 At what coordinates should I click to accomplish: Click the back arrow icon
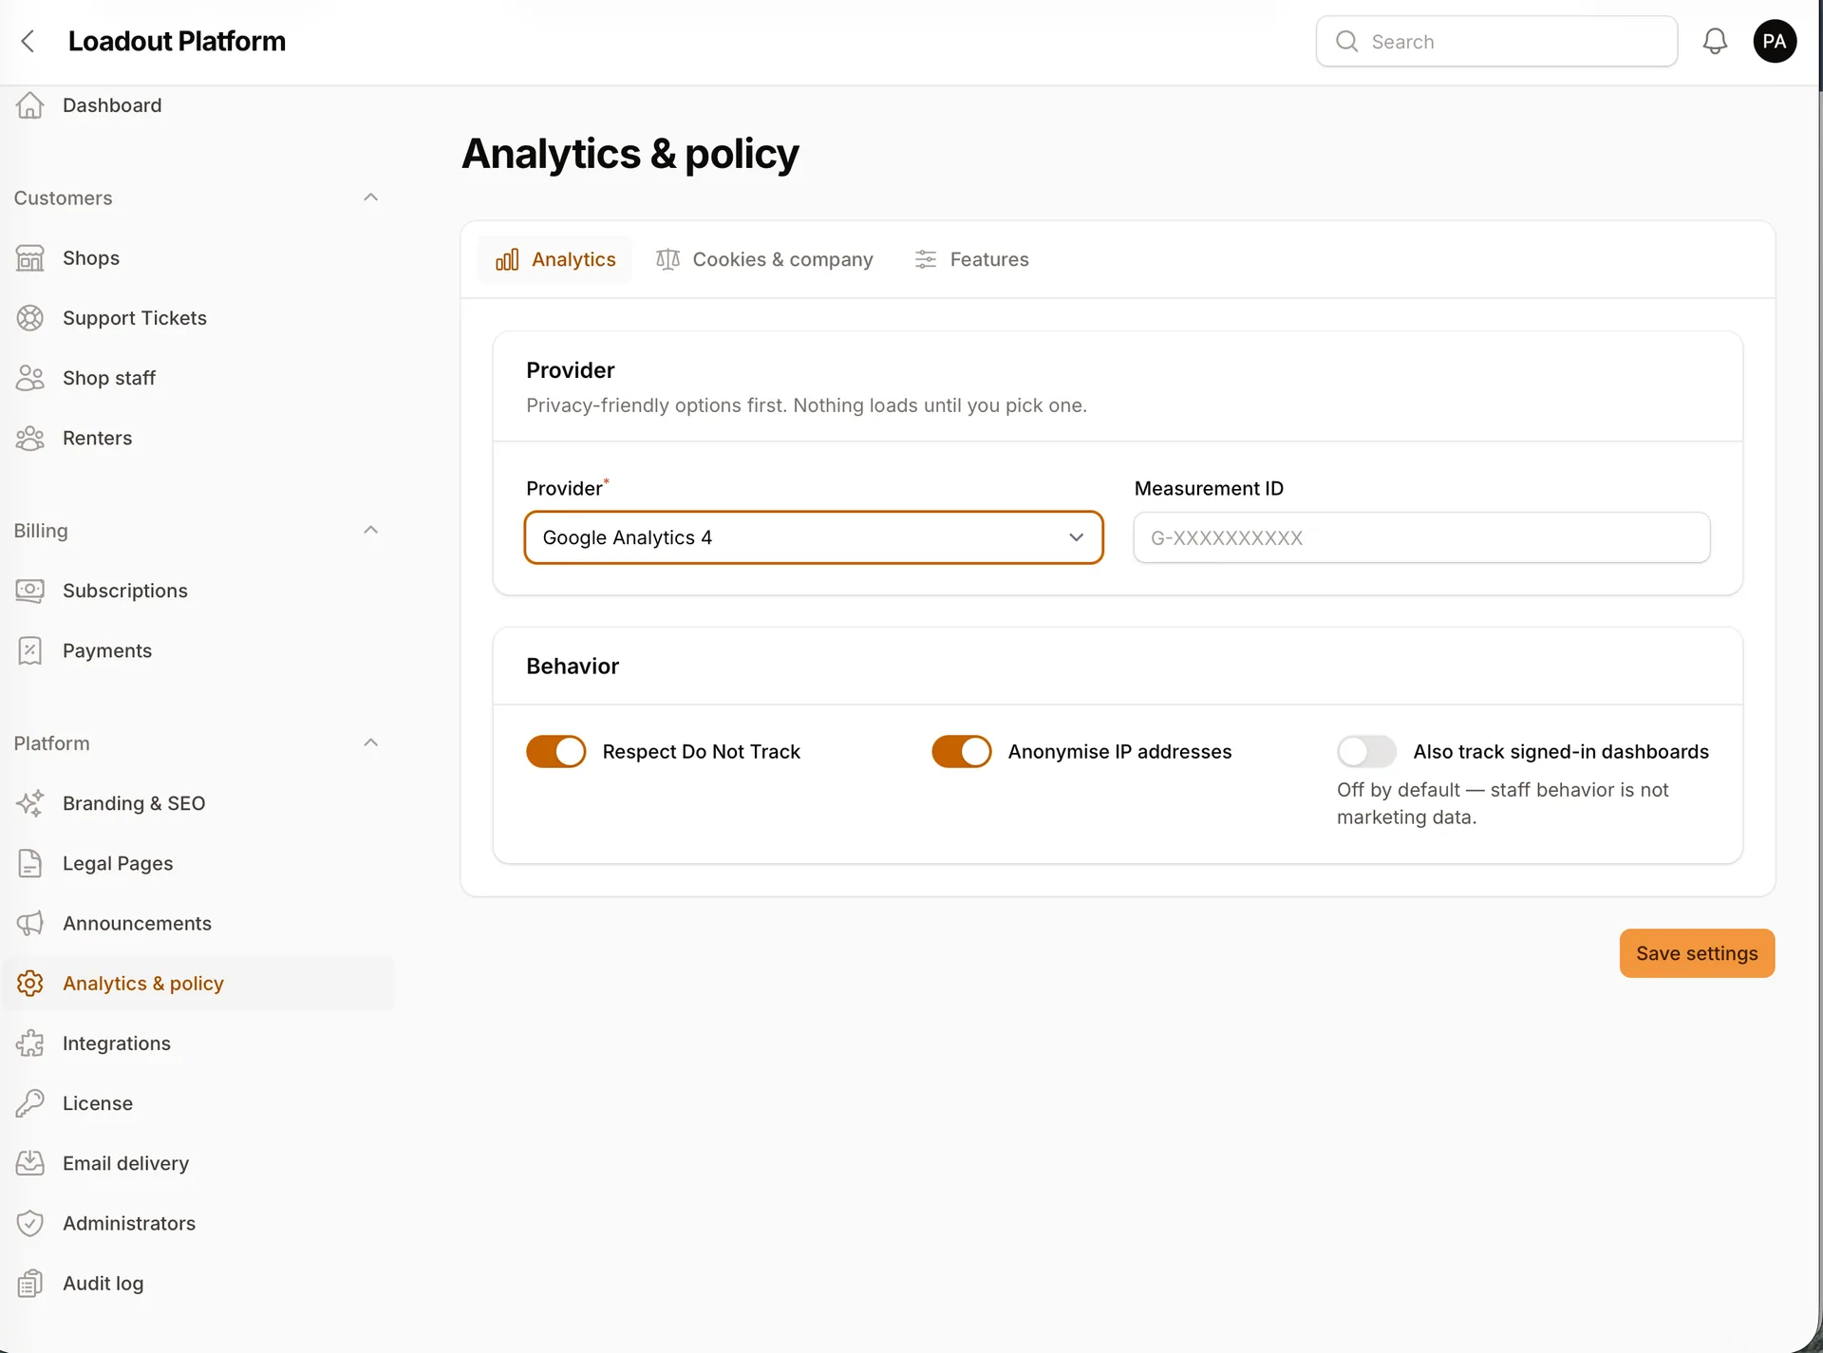(x=28, y=41)
